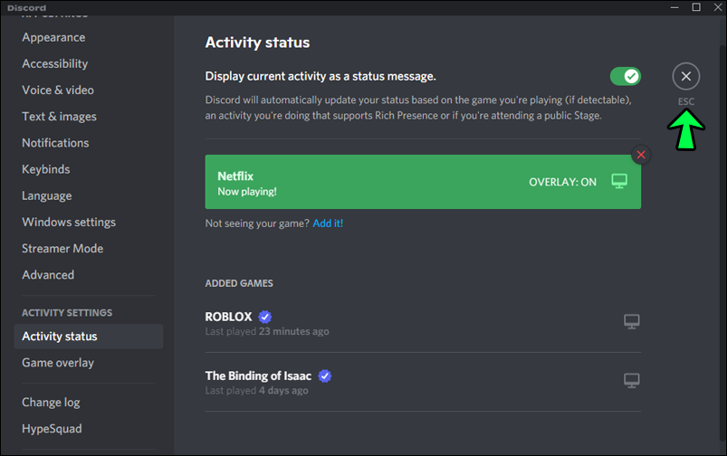The image size is (727, 456).
Task: Select Activity status in sidebar
Action: tap(89, 337)
